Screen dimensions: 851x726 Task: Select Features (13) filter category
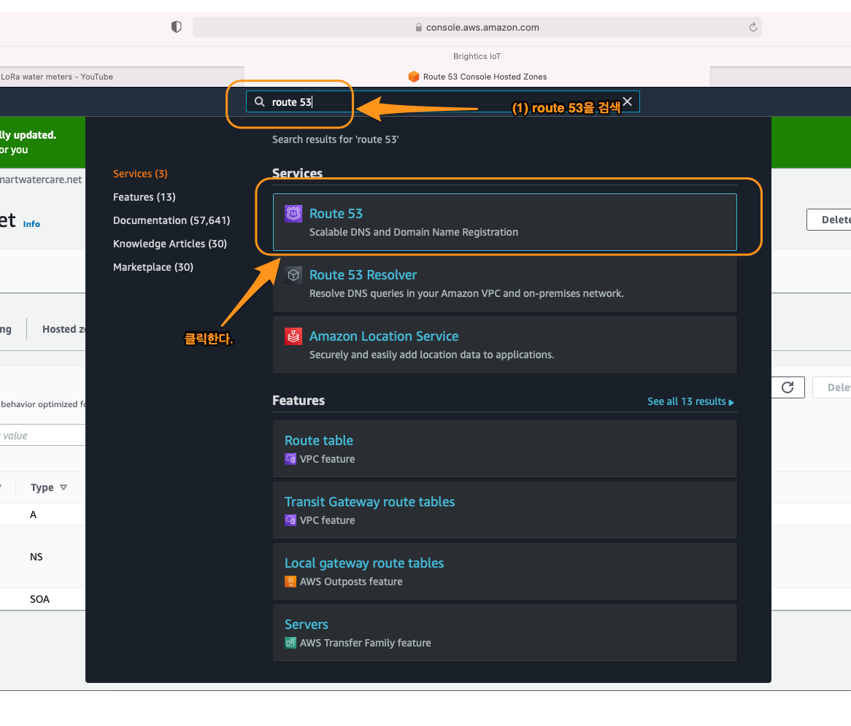pos(144,197)
